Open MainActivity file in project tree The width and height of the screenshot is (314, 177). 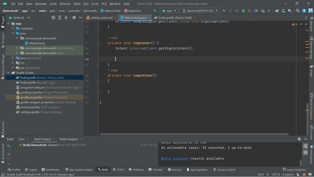[x=37, y=43]
